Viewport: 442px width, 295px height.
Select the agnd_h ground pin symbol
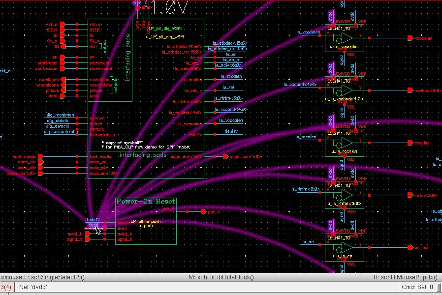(x=88, y=239)
